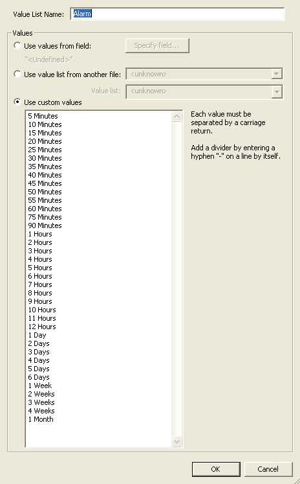Open the file selection dropdown showing unknown
This screenshot has height=484, width=300.
click(x=204, y=74)
